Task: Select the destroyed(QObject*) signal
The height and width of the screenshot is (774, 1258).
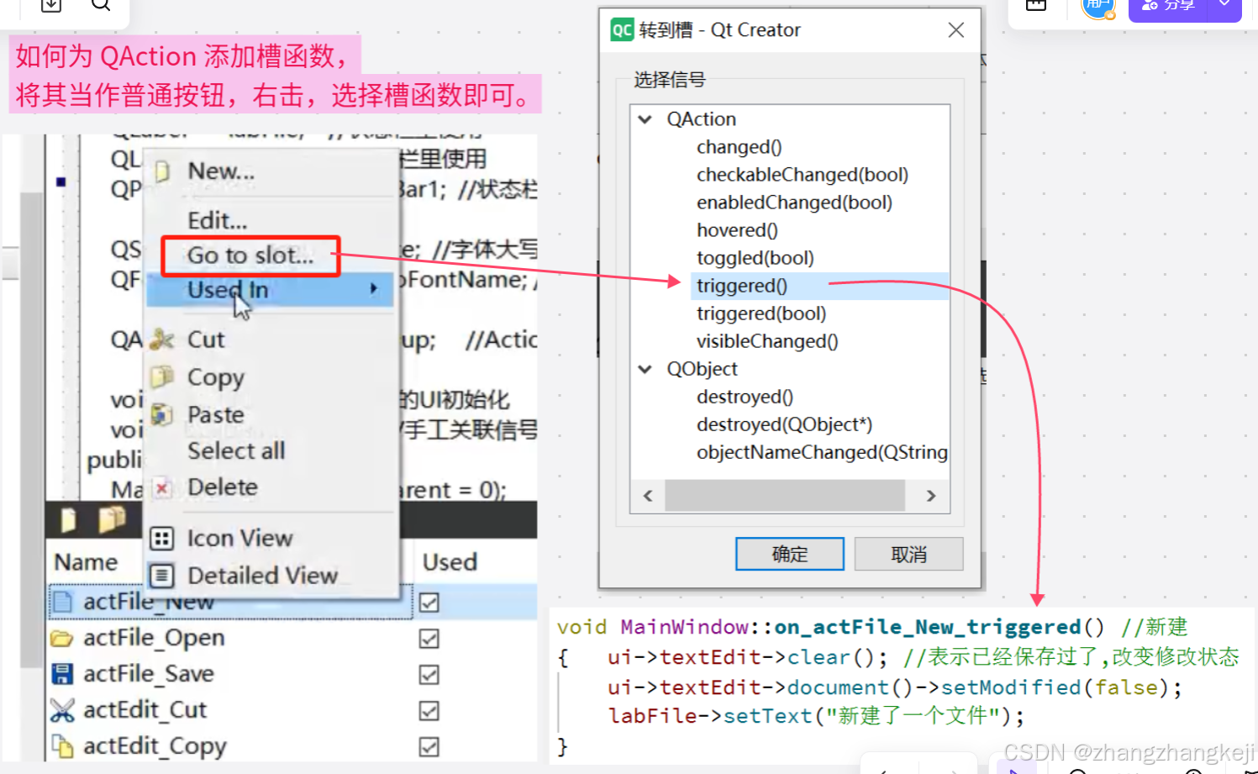Action: pos(784,424)
